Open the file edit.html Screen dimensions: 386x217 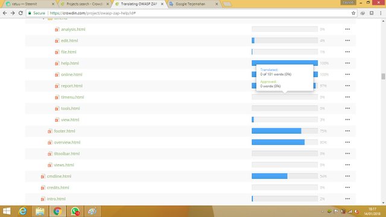coord(69,40)
